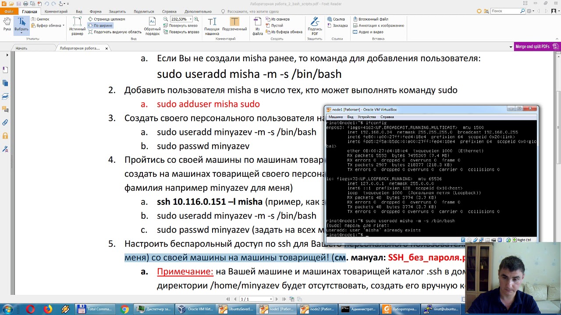This screenshot has width=561, height=315.
Task: Insert a Ссылка link
Action: point(336,19)
